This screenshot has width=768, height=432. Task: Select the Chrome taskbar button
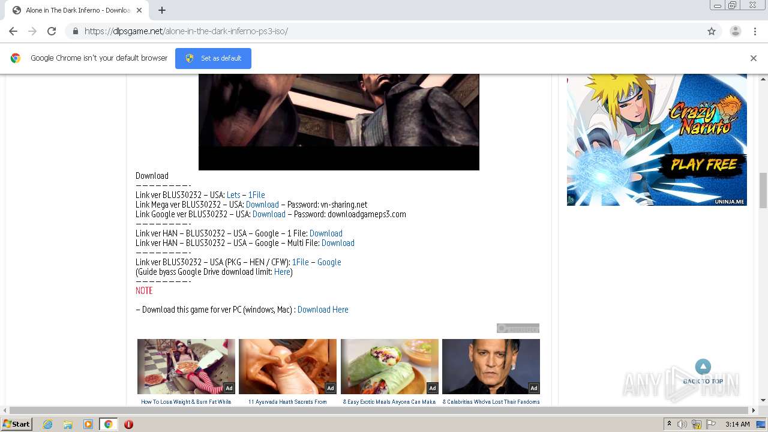point(109,424)
